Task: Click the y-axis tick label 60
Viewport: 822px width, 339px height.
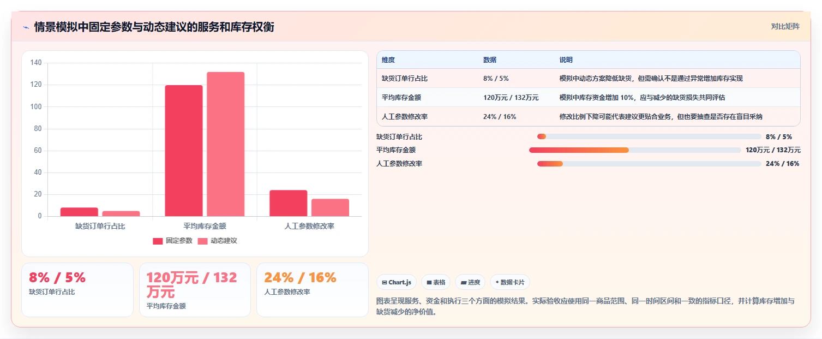Action: point(38,151)
